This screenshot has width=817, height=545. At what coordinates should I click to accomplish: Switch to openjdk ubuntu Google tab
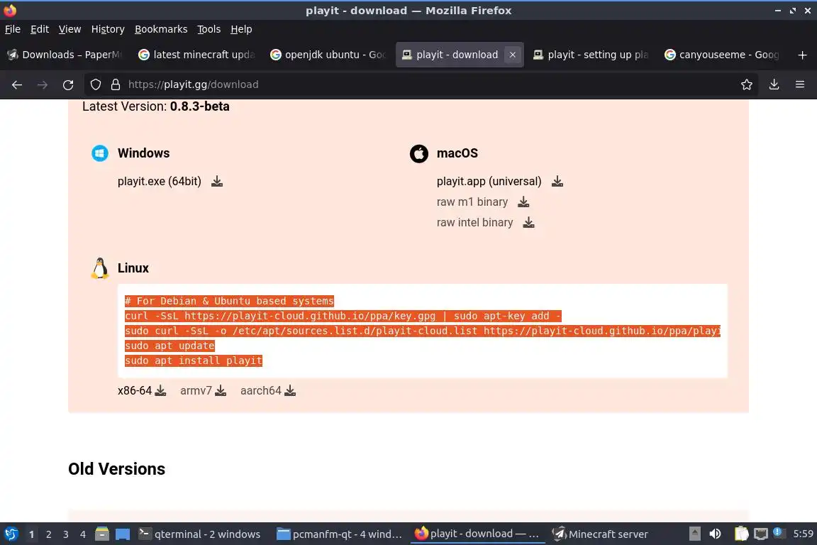pos(328,55)
